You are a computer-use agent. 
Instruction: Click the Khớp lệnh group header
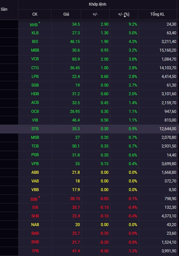[x=98, y=4]
